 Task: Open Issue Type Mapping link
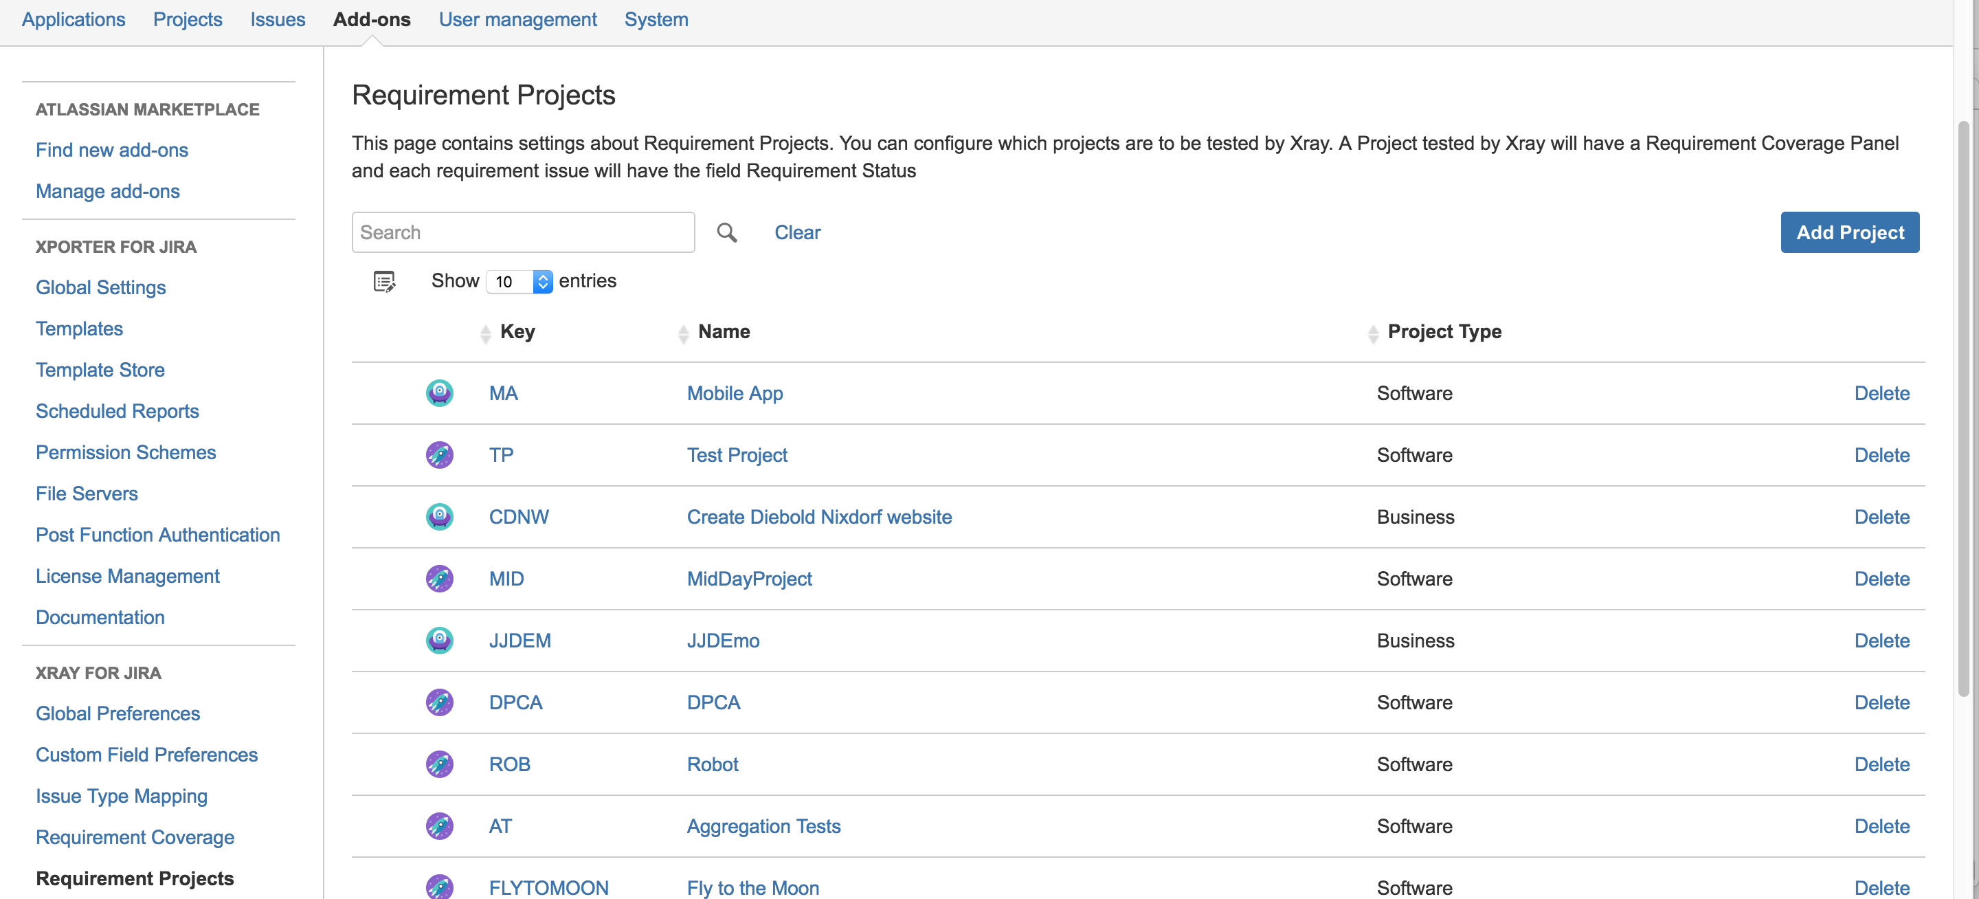coord(122,796)
